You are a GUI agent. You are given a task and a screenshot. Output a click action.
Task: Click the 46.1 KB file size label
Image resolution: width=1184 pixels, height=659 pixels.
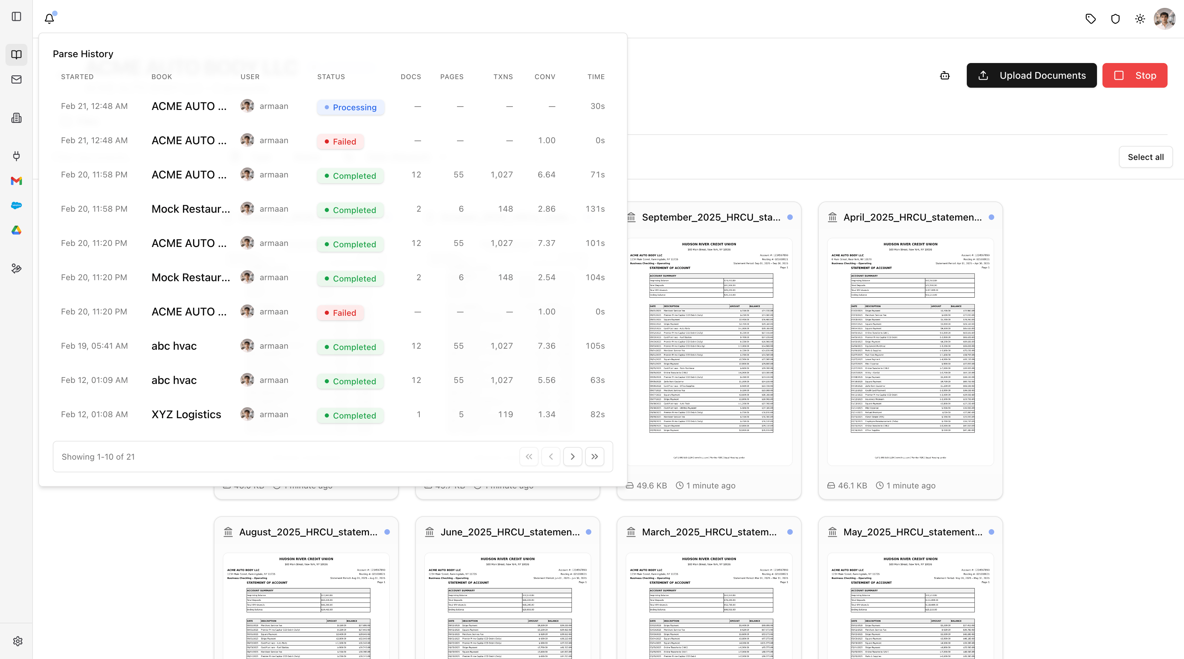tap(852, 486)
